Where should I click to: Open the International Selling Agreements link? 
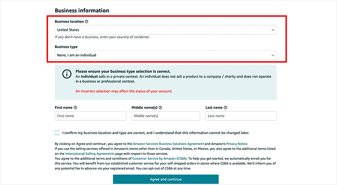pos(90,154)
